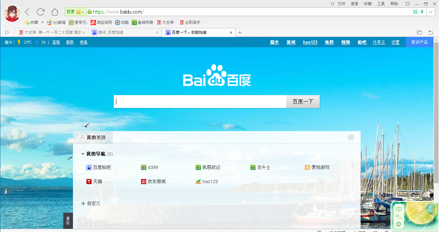Collapse the 我的导航 section triangle
The height and width of the screenshot is (232, 439).
point(83,154)
